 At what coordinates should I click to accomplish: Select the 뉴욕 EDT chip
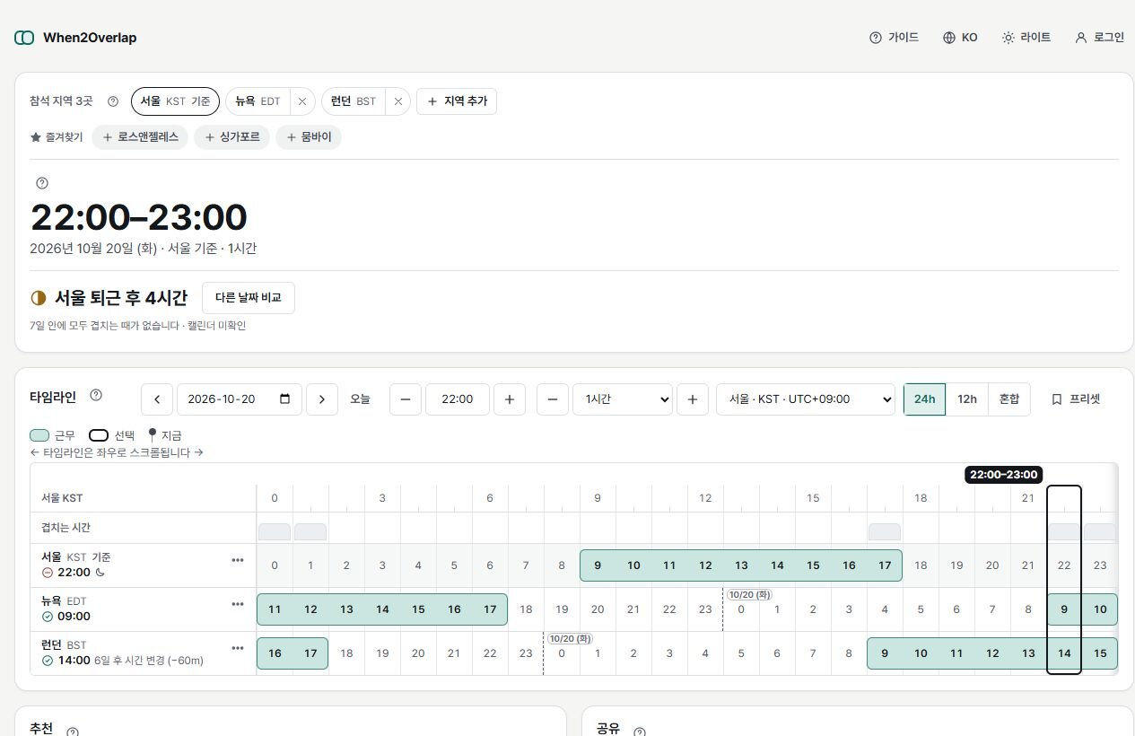coord(258,101)
